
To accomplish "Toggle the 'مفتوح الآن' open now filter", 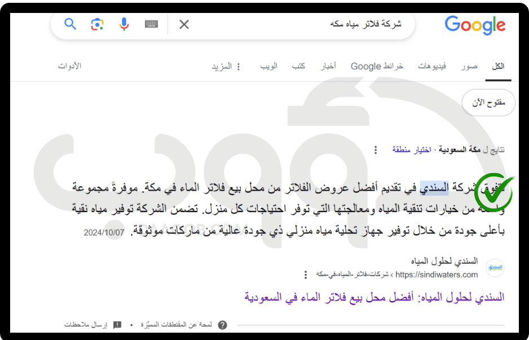I will point(488,103).
